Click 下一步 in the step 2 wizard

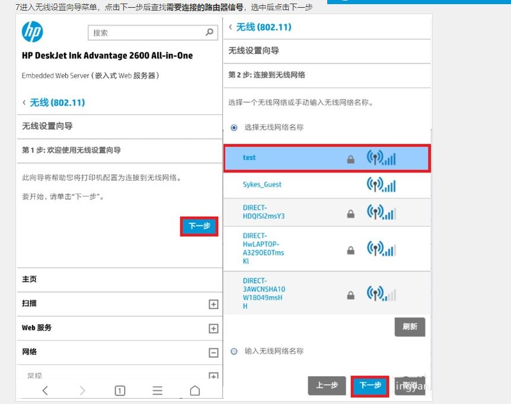click(x=370, y=386)
